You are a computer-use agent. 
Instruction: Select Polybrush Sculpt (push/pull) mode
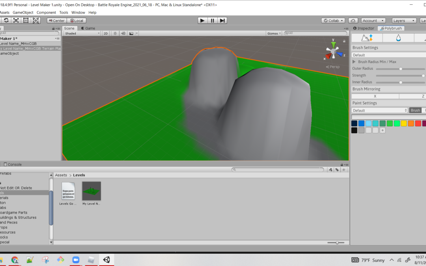[x=367, y=38]
